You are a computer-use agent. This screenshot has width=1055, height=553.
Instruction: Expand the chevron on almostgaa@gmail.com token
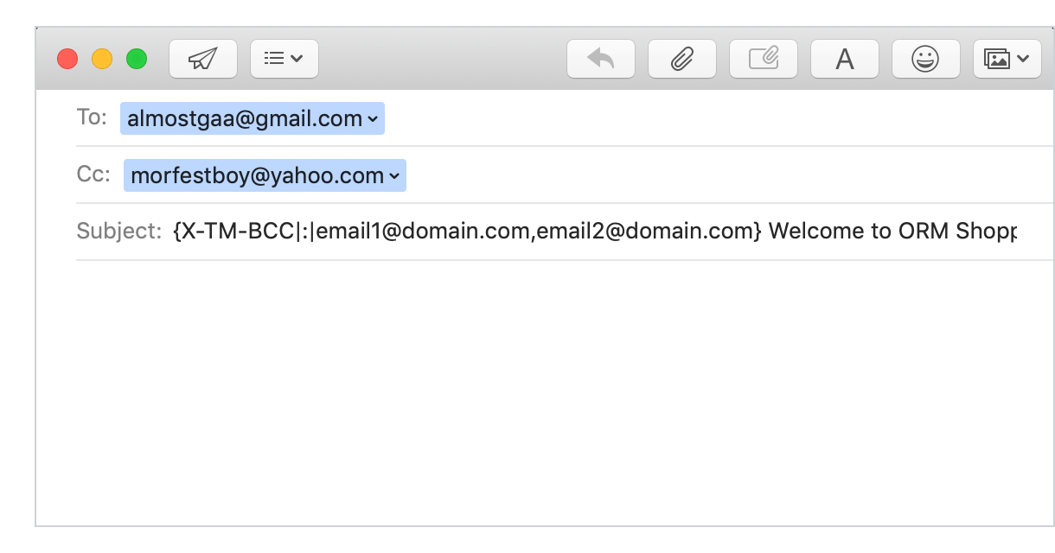click(x=373, y=119)
